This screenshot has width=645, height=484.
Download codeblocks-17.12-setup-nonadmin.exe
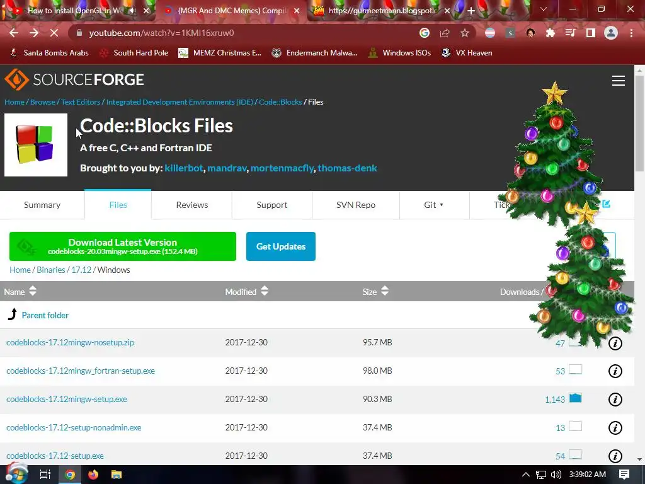(x=74, y=428)
